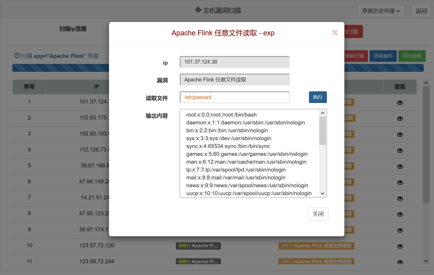Click row number 5 in the table
The width and height of the screenshot is (434, 275).
(x=29, y=166)
